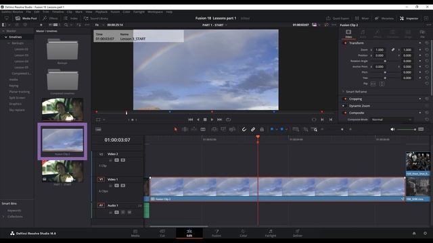Add a blue flag to clip
The image size is (433, 243).
272,129
